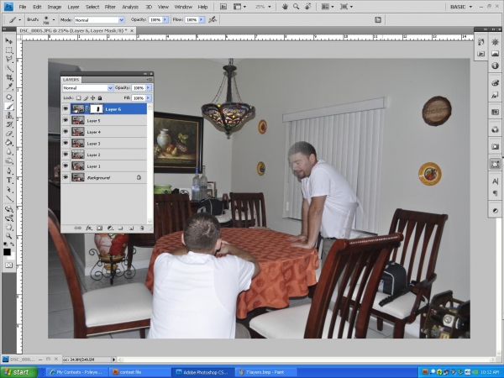Hide the Background layer eye

(x=66, y=177)
